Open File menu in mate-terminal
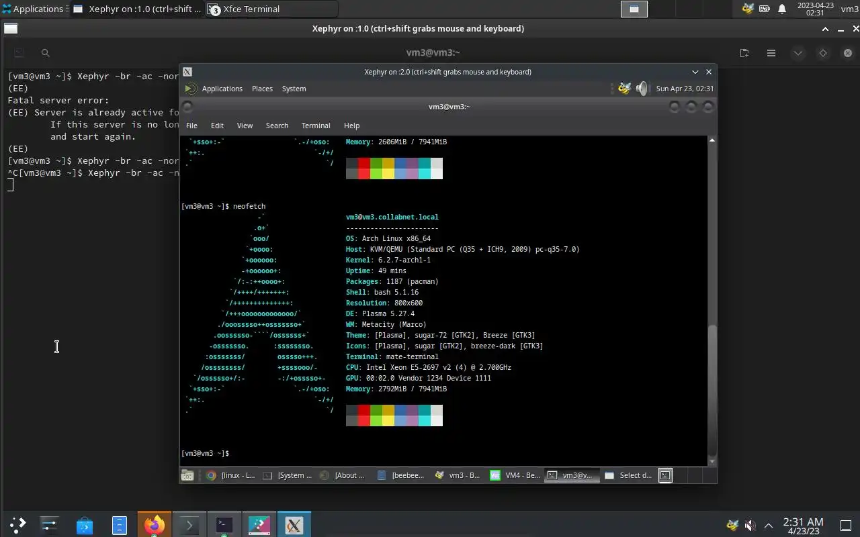The width and height of the screenshot is (860, 537). click(x=191, y=126)
